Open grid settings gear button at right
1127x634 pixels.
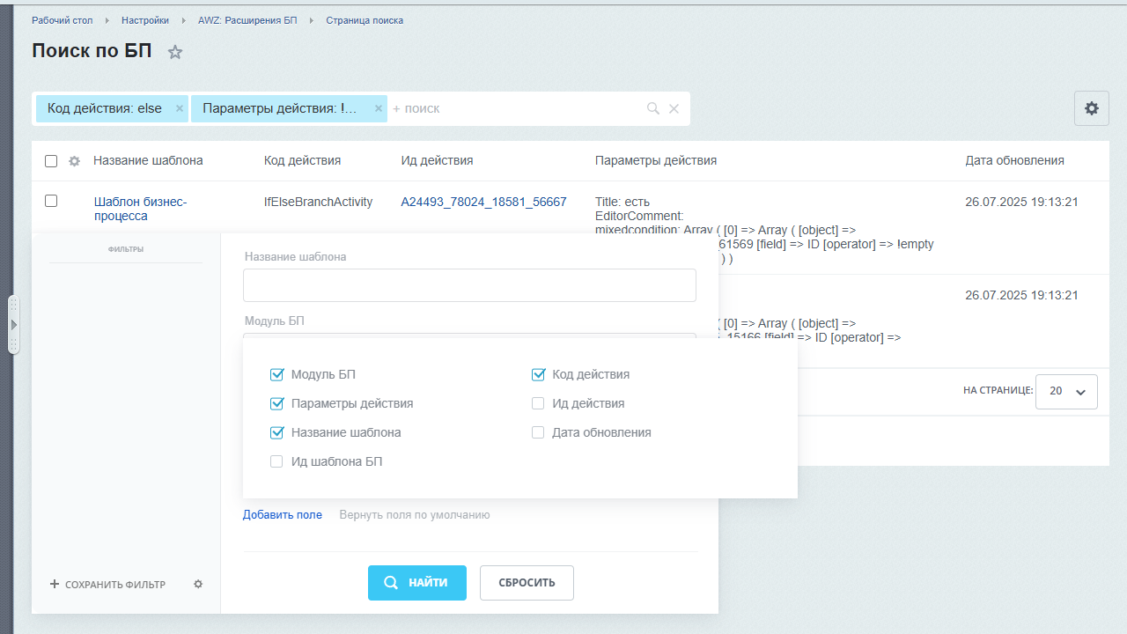pos(1091,108)
